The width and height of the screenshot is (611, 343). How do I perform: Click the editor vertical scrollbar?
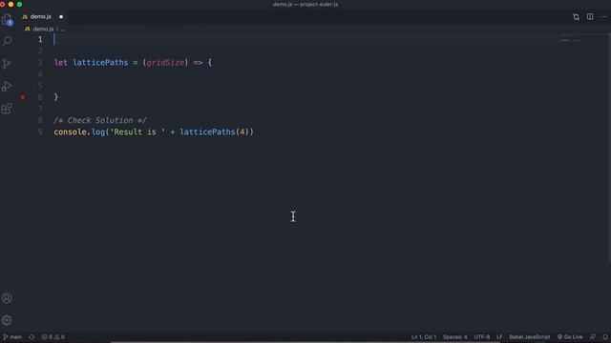point(609,148)
